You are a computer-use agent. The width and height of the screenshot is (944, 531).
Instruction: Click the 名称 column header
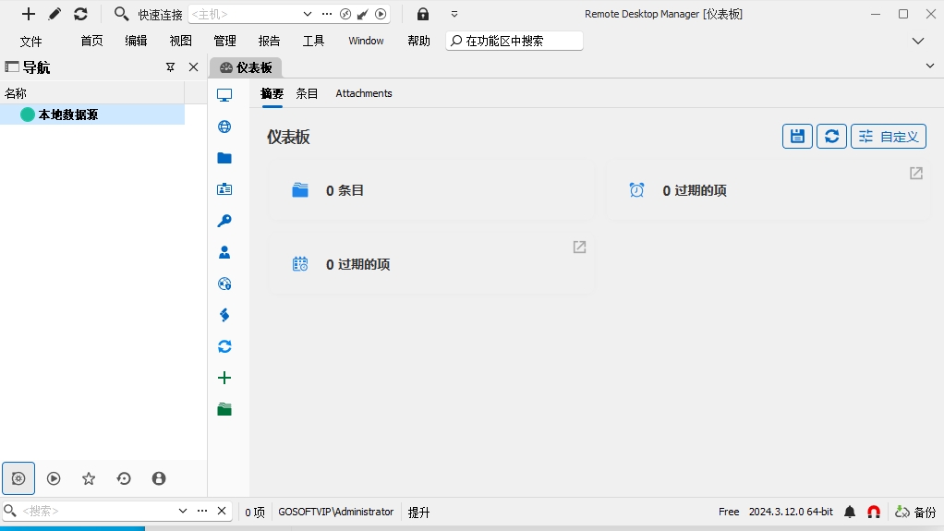pos(92,93)
